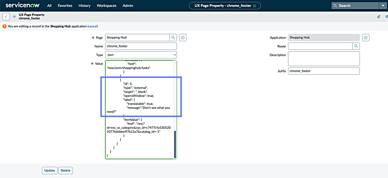Click the cancel link in notice
Viewport: 388px width, 178px height.
click(93, 26)
